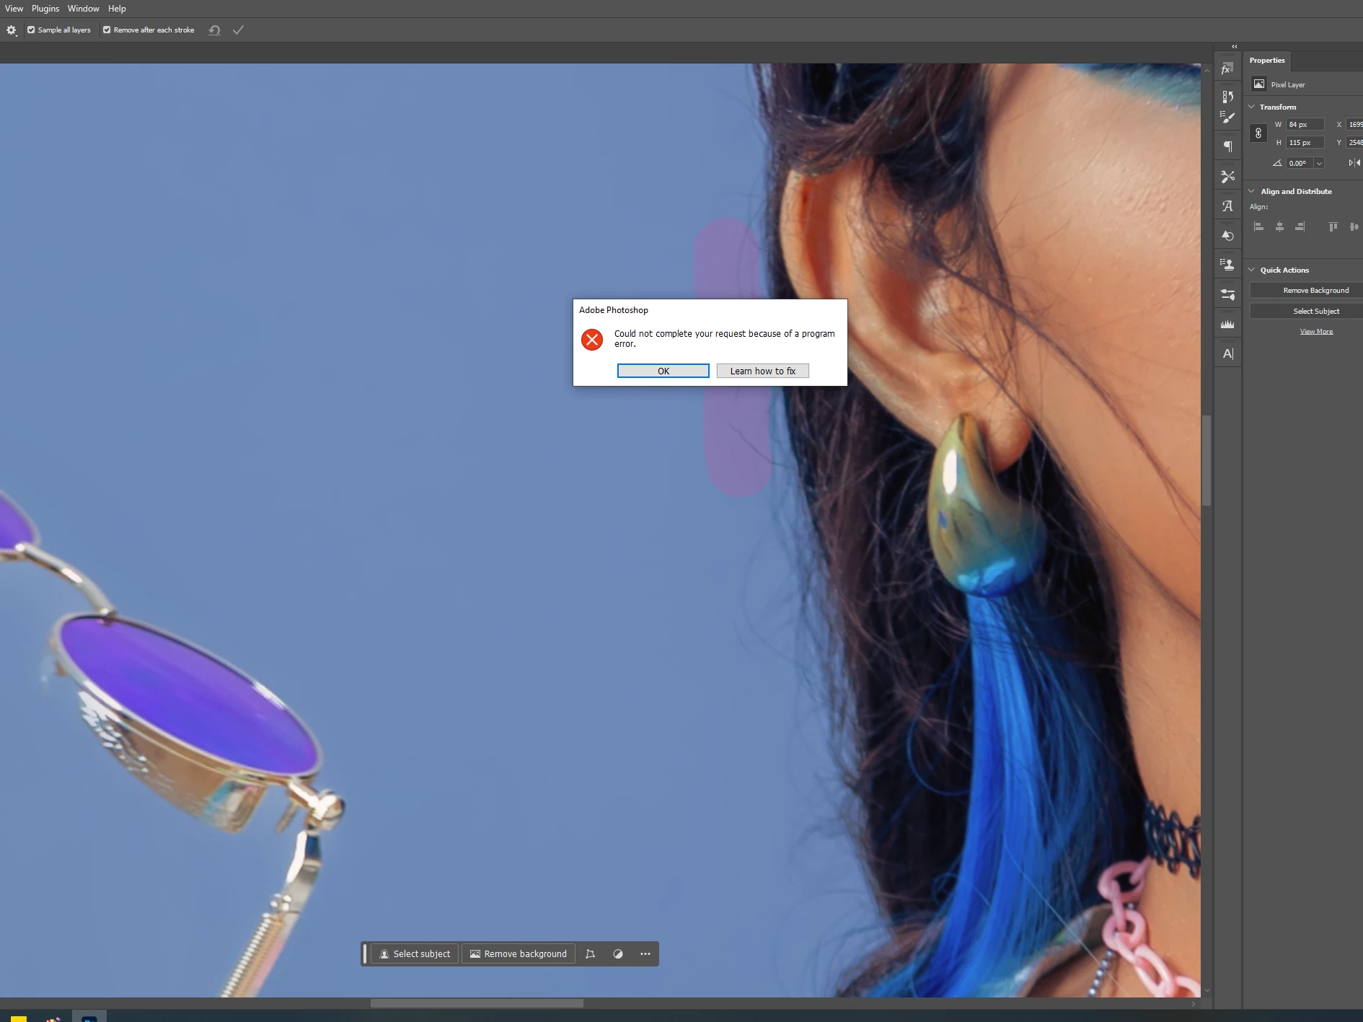Open the Glyphs panel icon
The image size is (1363, 1022).
tap(1227, 206)
